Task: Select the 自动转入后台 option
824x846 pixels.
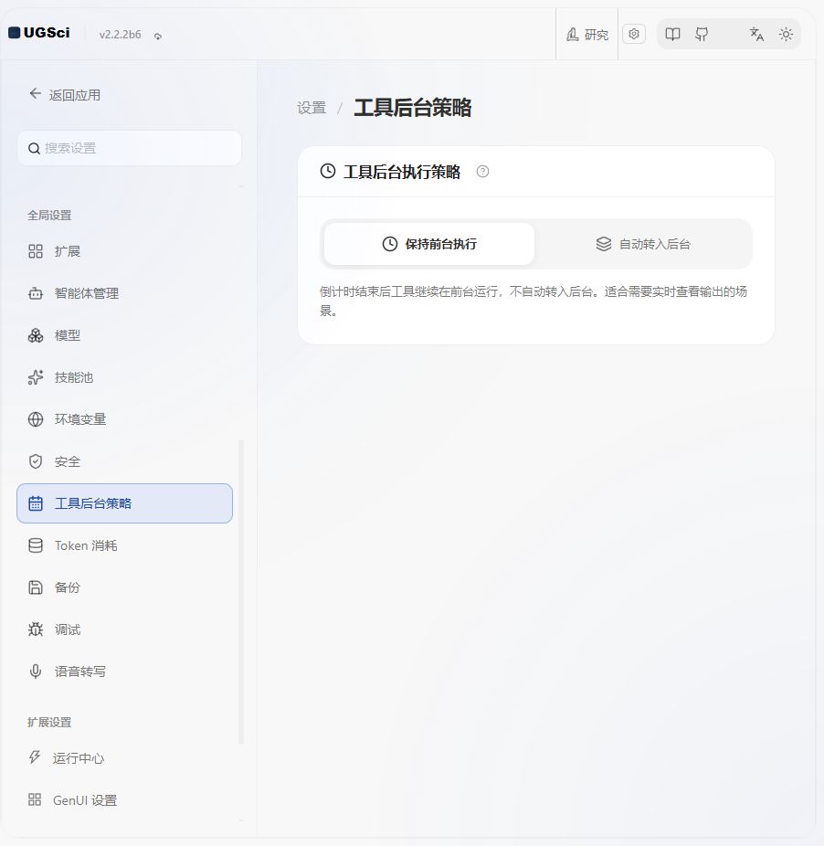Action: 643,244
